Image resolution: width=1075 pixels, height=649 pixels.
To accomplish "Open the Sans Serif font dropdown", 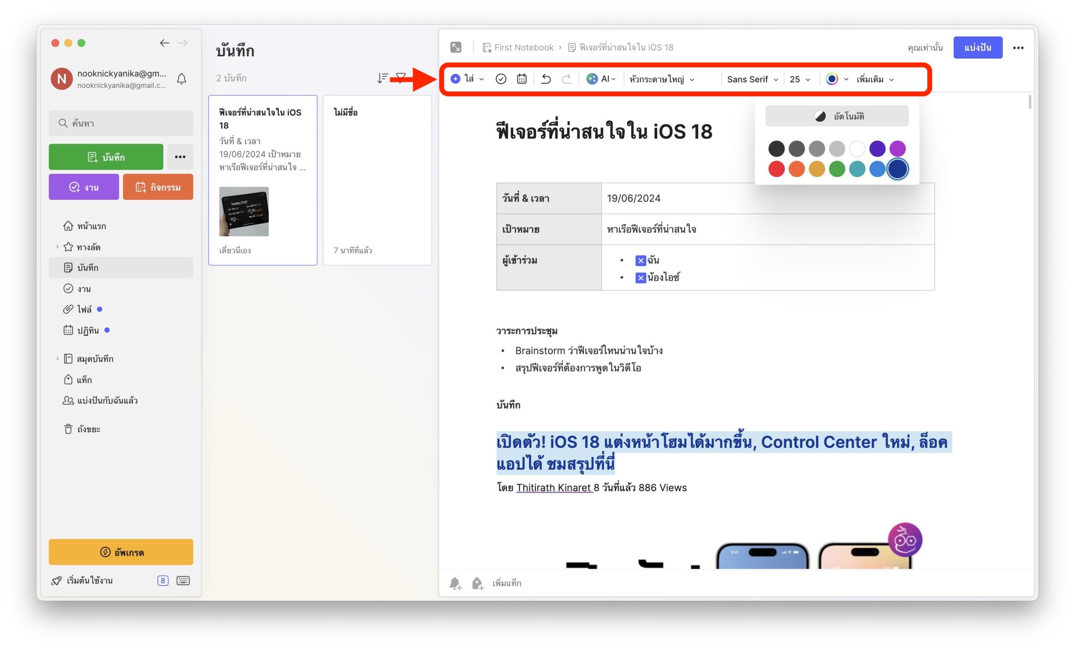I will pyautogui.click(x=752, y=79).
